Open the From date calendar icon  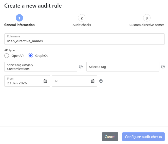click(45, 81)
